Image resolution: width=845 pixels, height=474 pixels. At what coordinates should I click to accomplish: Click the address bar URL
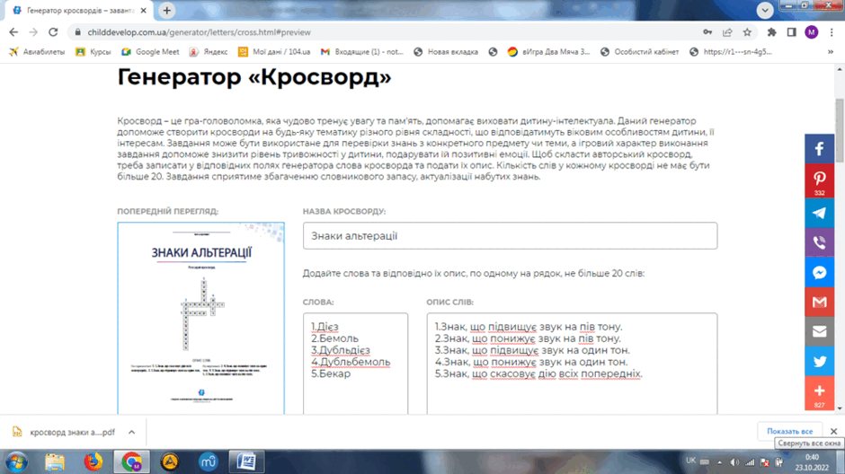pyautogui.click(x=200, y=32)
